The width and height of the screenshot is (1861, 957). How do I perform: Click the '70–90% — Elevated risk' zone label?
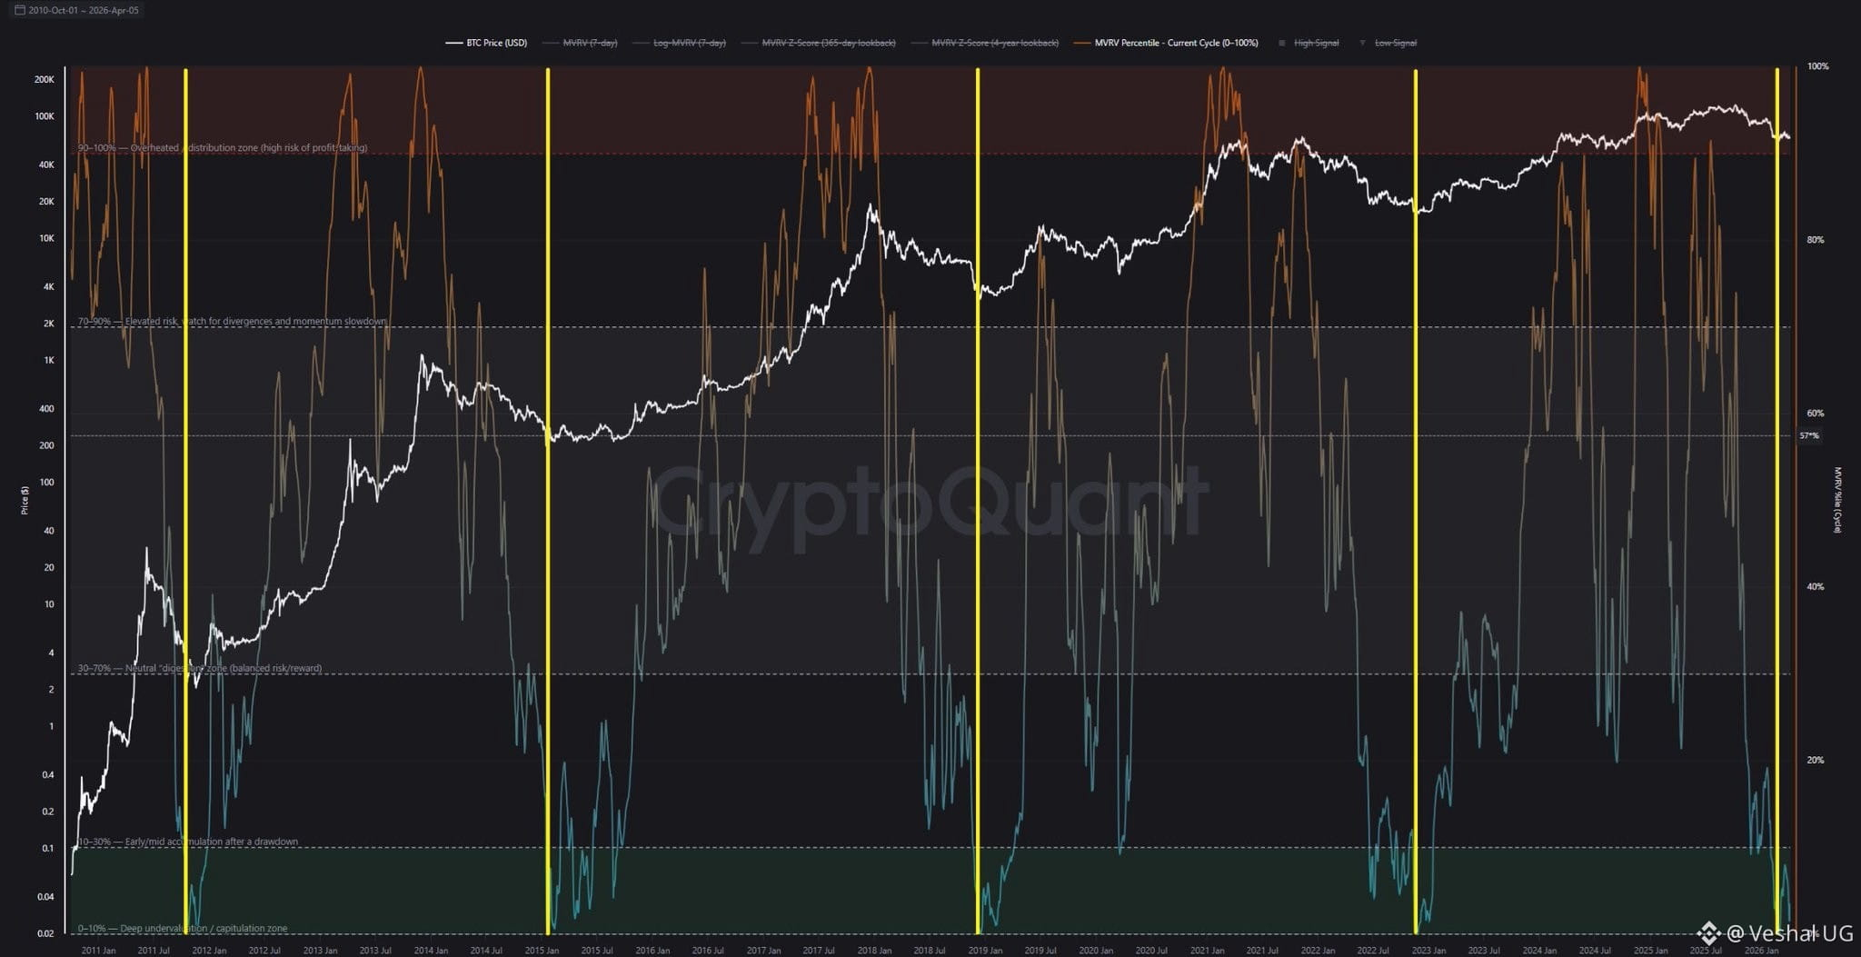pos(232,321)
